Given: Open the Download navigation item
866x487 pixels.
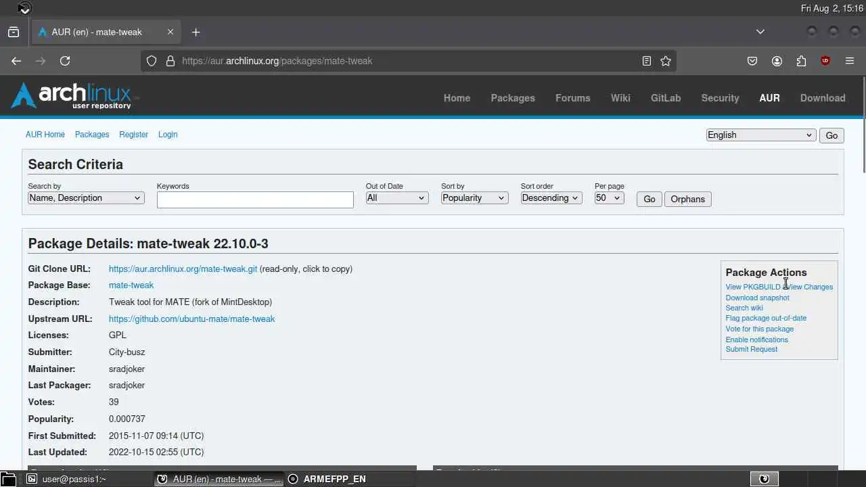Looking at the screenshot, I should (823, 98).
